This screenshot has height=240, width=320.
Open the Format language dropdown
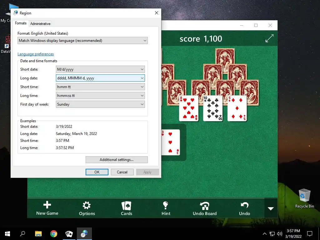(x=82, y=40)
